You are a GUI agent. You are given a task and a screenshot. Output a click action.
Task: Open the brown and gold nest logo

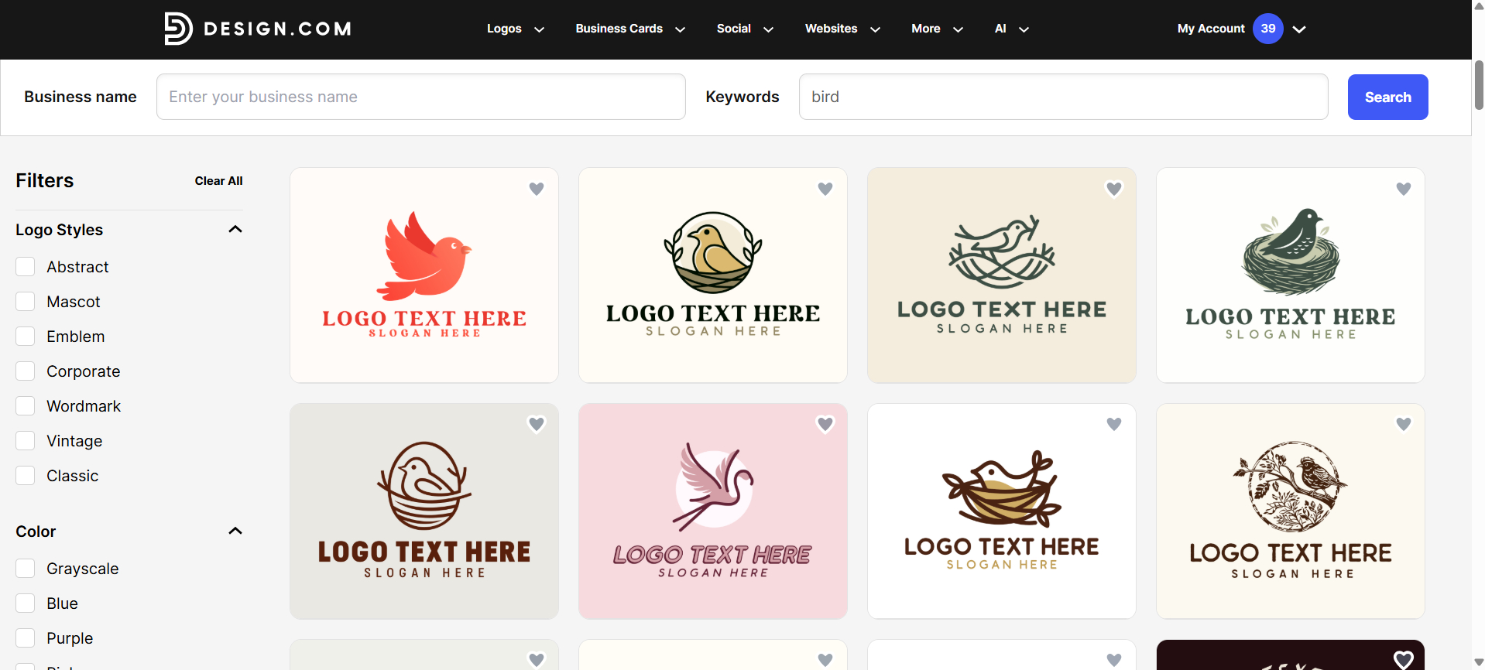click(x=1002, y=511)
